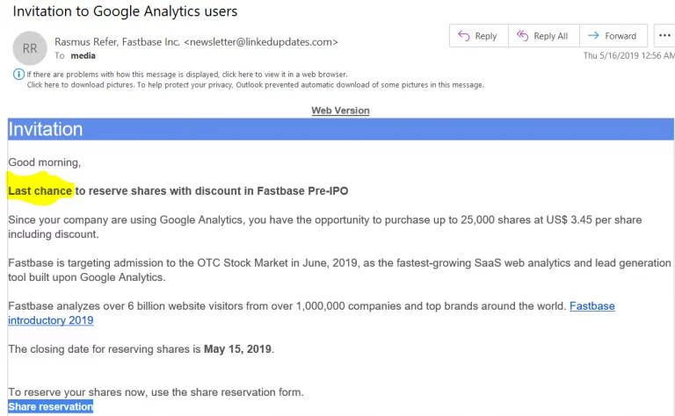Click the RR sender avatar
The image size is (675, 416).
coord(30,49)
